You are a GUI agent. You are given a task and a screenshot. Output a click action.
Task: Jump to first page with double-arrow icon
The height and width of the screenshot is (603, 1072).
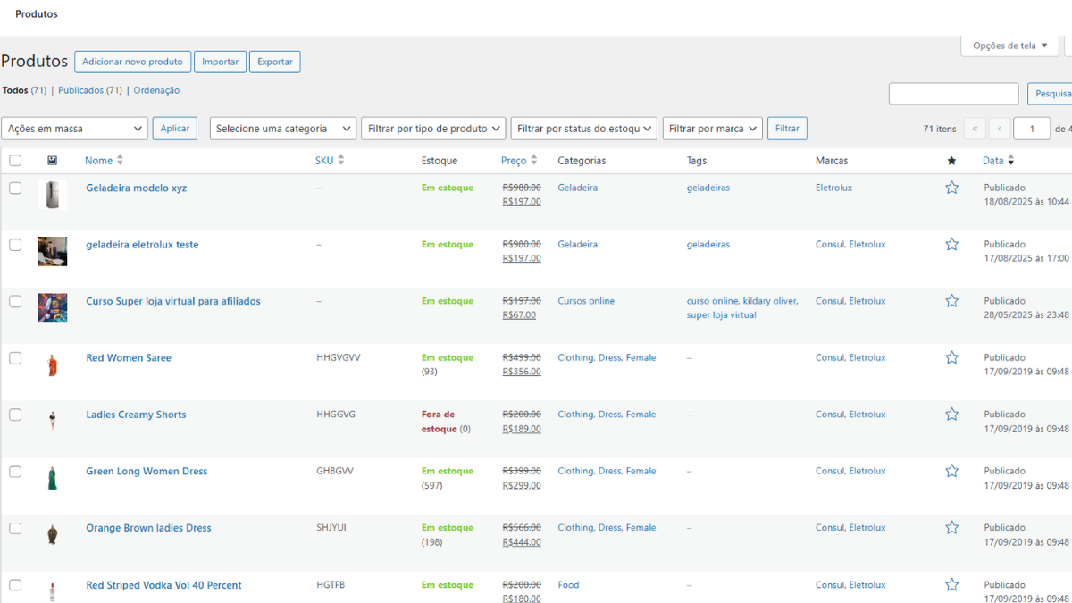tap(975, 128)
